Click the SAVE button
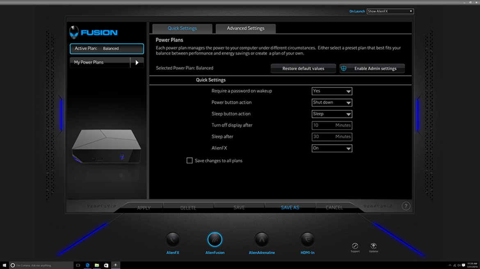Screen dimensions: 480x269 [239, 208]
